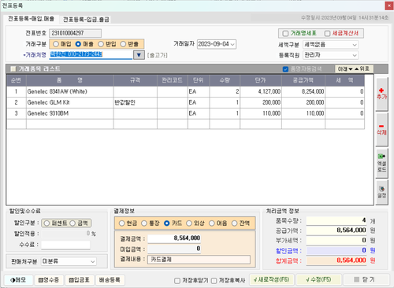
Task: Select the 반입 radio button
Action: (101, 44)
